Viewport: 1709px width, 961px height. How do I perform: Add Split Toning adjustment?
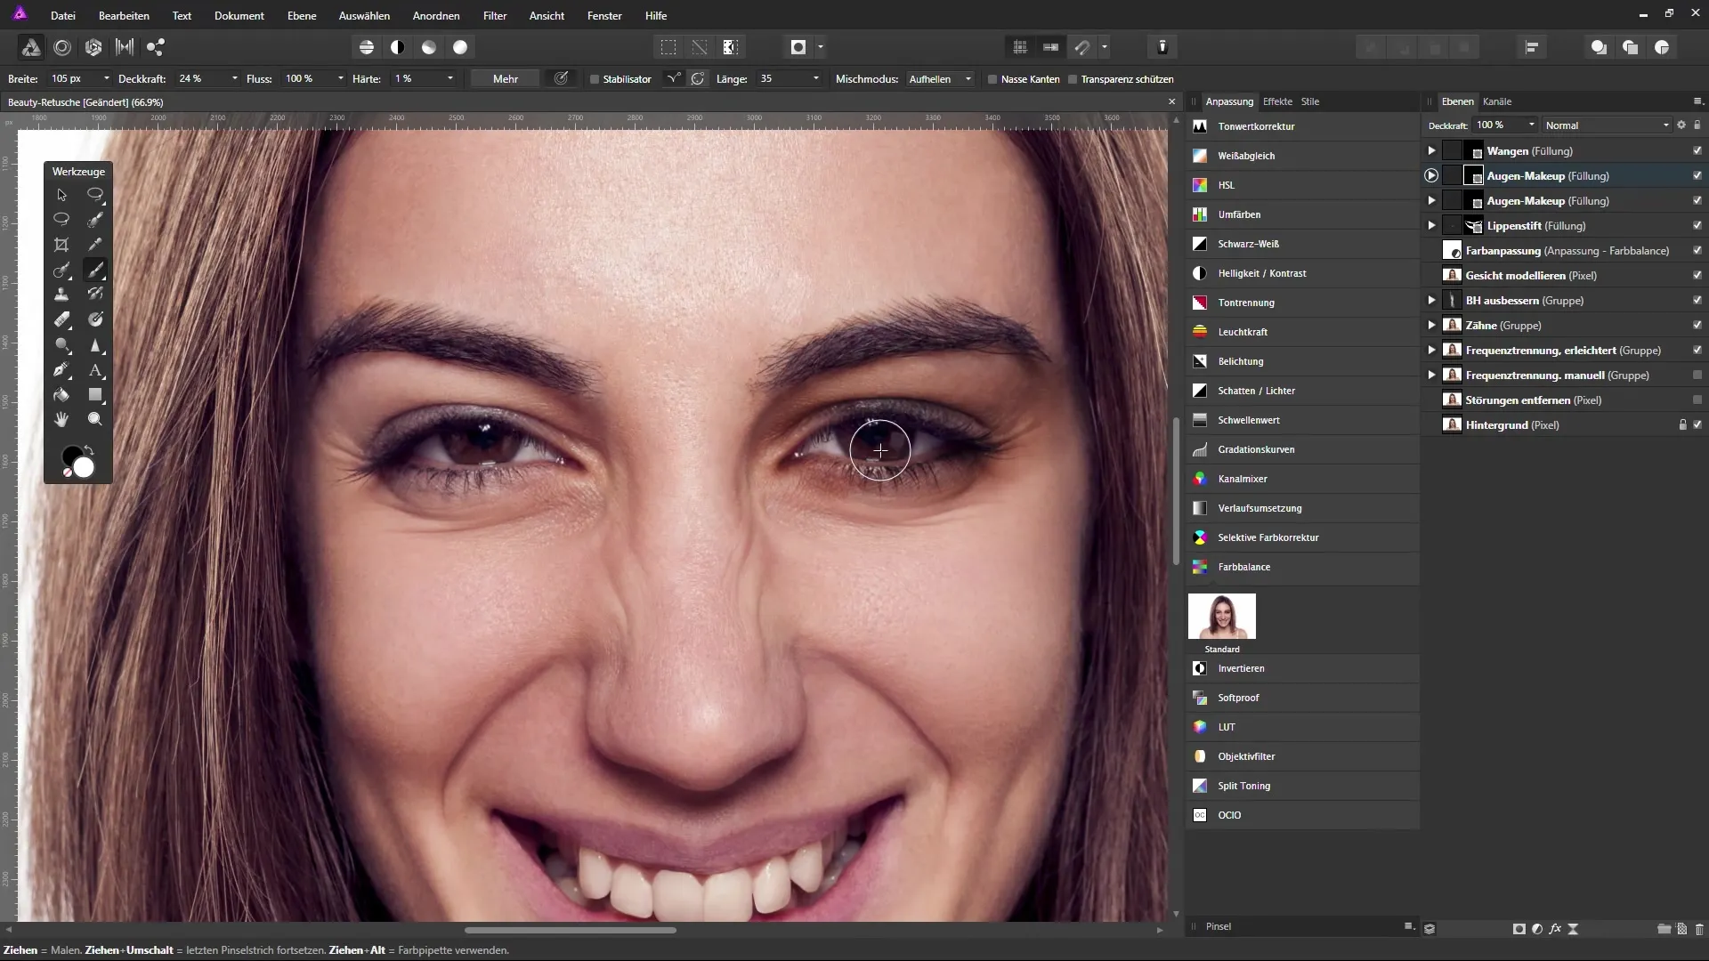tap(1303, 786)
